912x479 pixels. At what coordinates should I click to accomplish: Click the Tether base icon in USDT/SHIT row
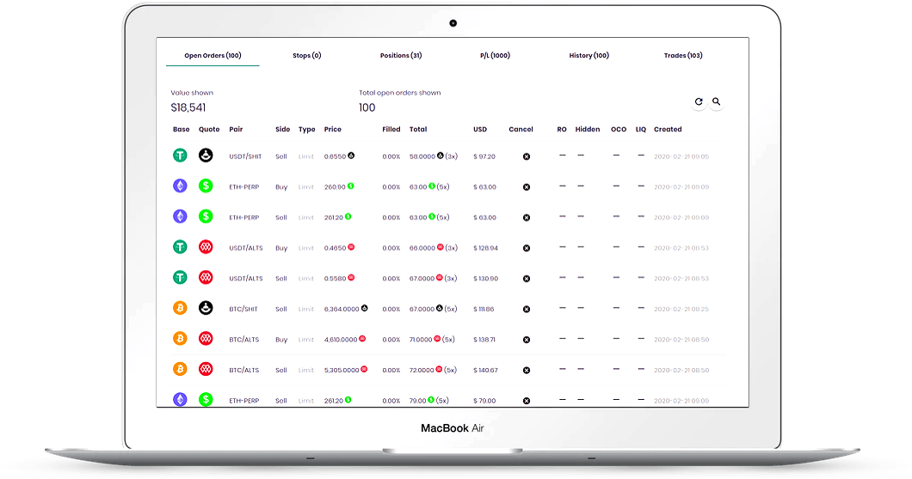click(181, 155)
